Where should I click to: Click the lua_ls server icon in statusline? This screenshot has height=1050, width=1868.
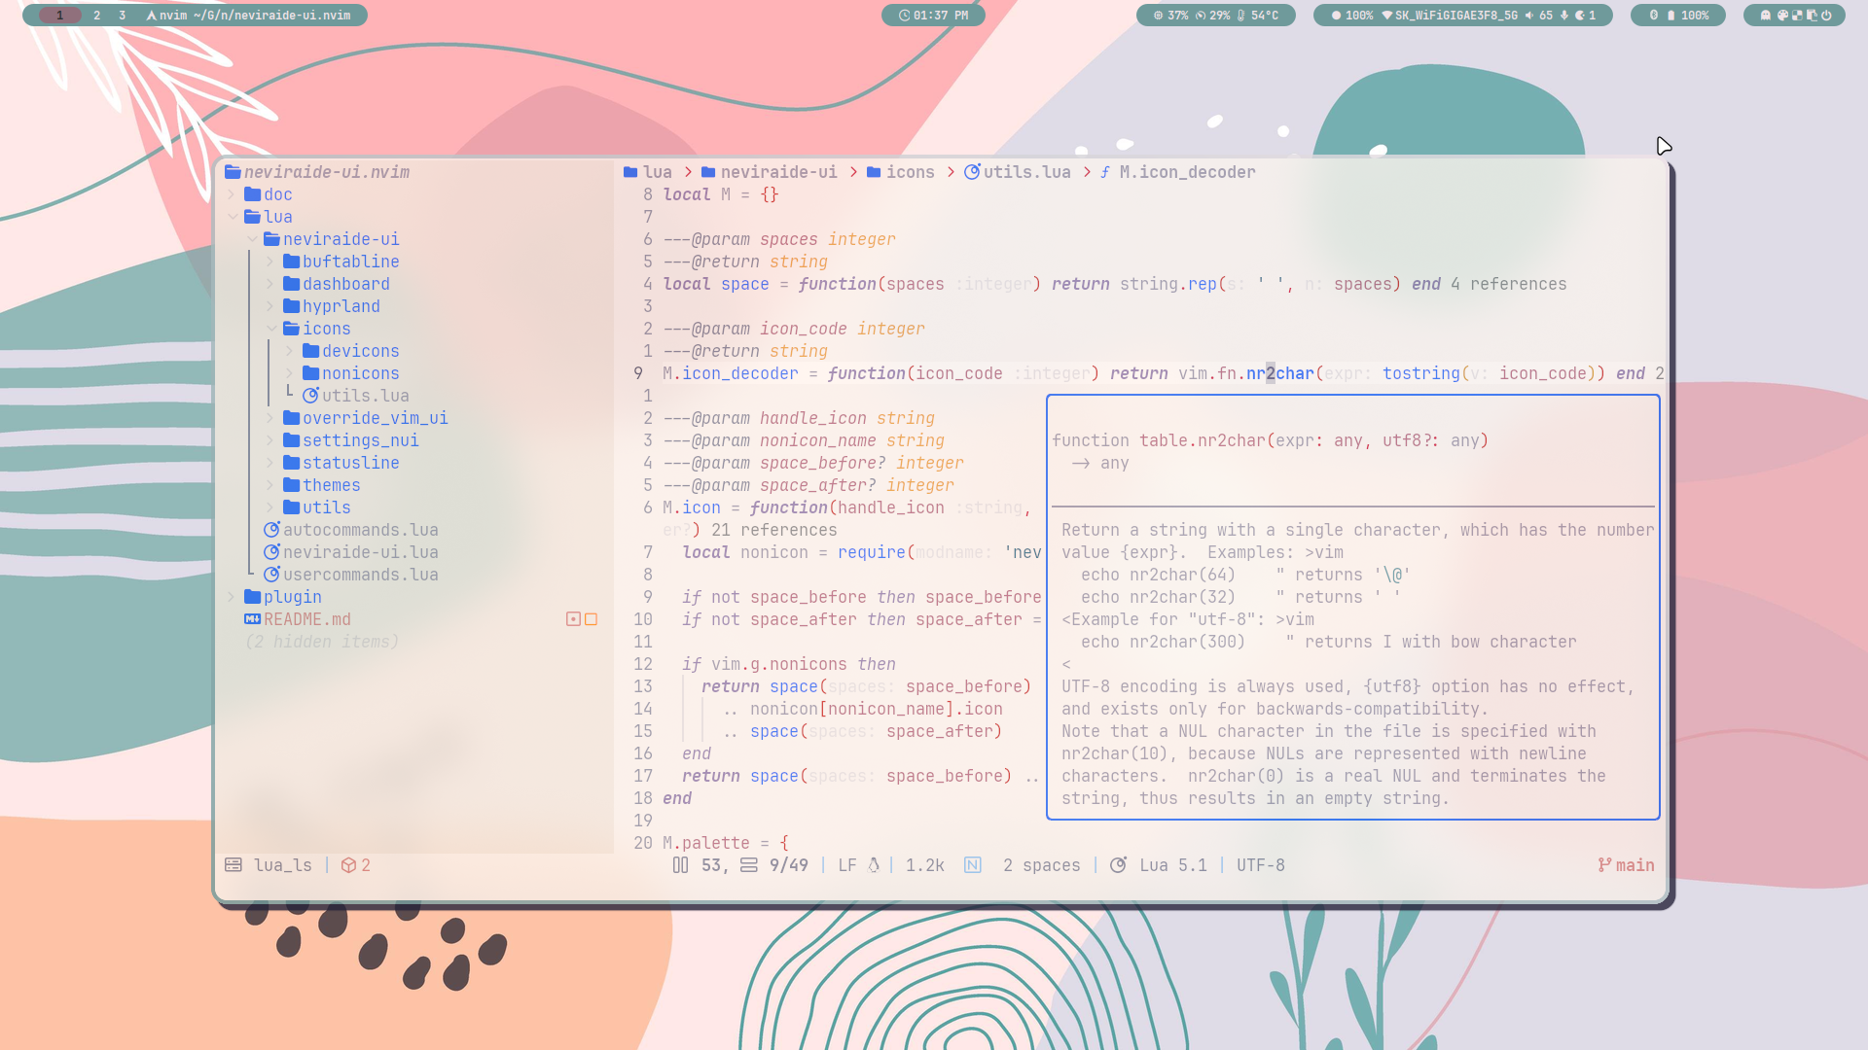(x=233, y=865)
